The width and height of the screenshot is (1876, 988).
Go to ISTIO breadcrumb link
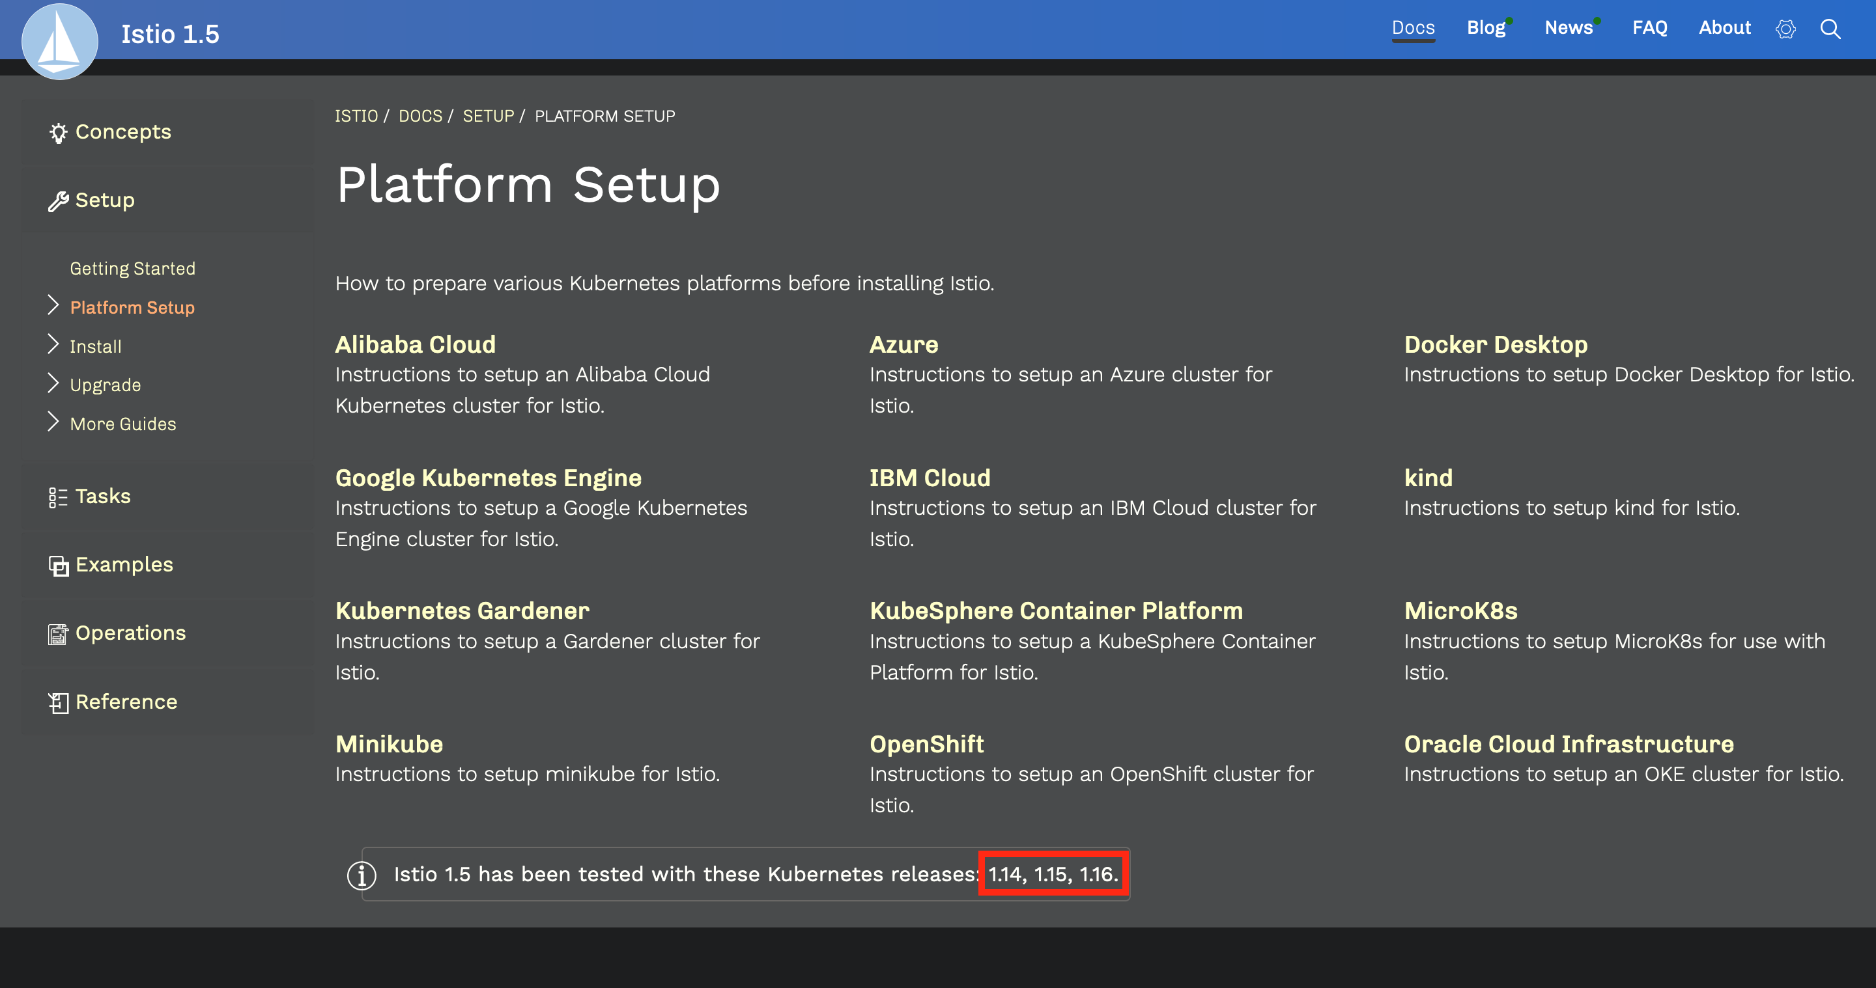click(x=356, y=117)
